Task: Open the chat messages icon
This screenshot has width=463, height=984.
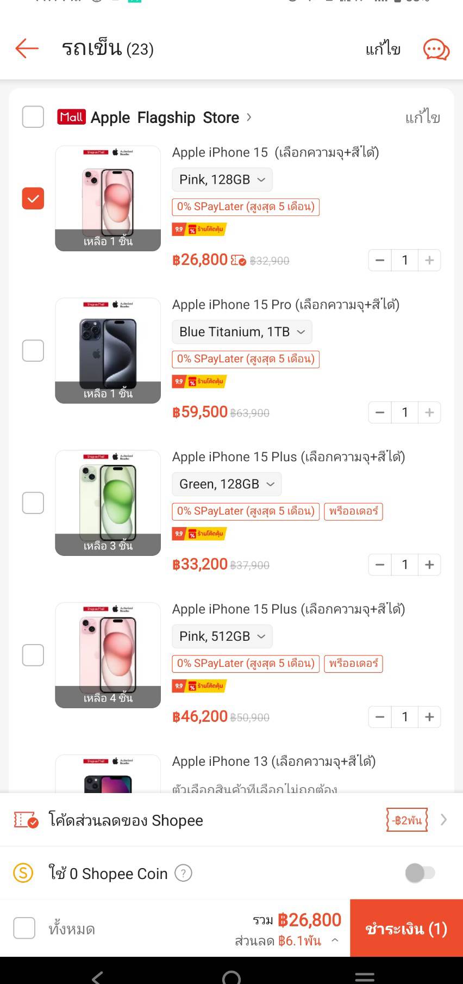Action: [436, 49]
